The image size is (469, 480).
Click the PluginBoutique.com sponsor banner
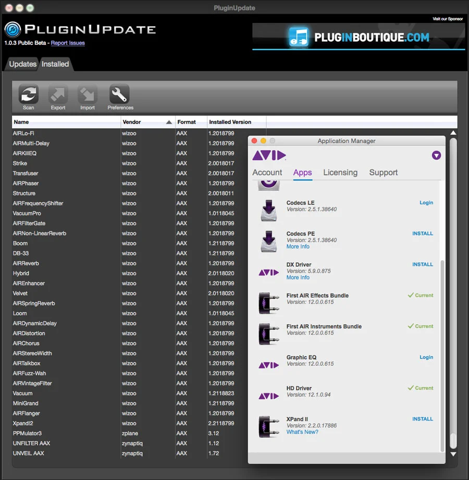359,36
